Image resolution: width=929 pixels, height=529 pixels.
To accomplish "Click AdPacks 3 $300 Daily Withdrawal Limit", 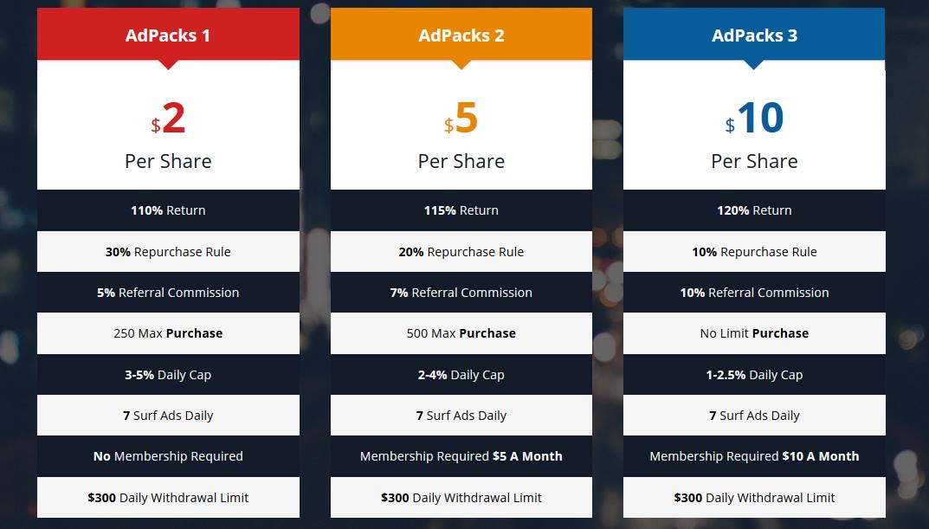I will pos(754,498).
